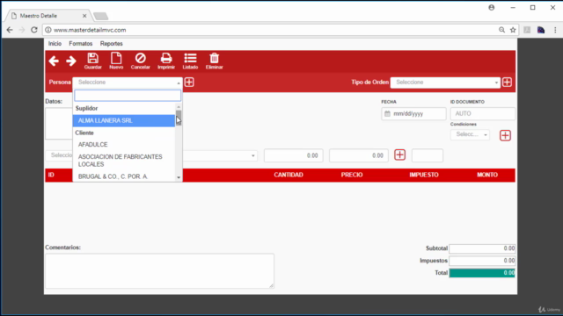Open the calendar icon in the Fecha field
This screenshot has height=316, width=563.
click(x=387, y=113)
